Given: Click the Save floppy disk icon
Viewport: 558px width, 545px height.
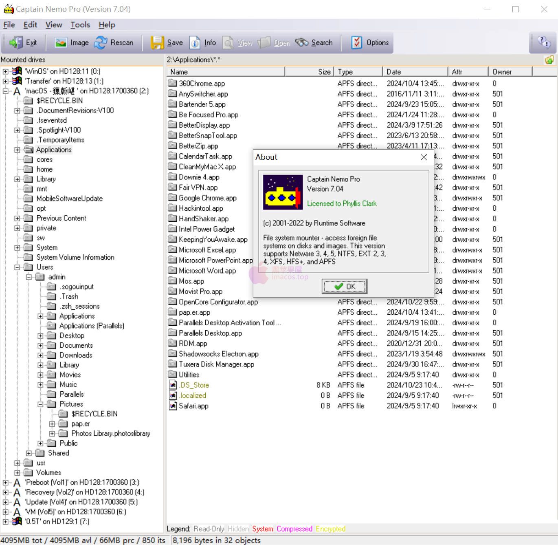Looking at the screenshot, I should click(x=157, y=42).
